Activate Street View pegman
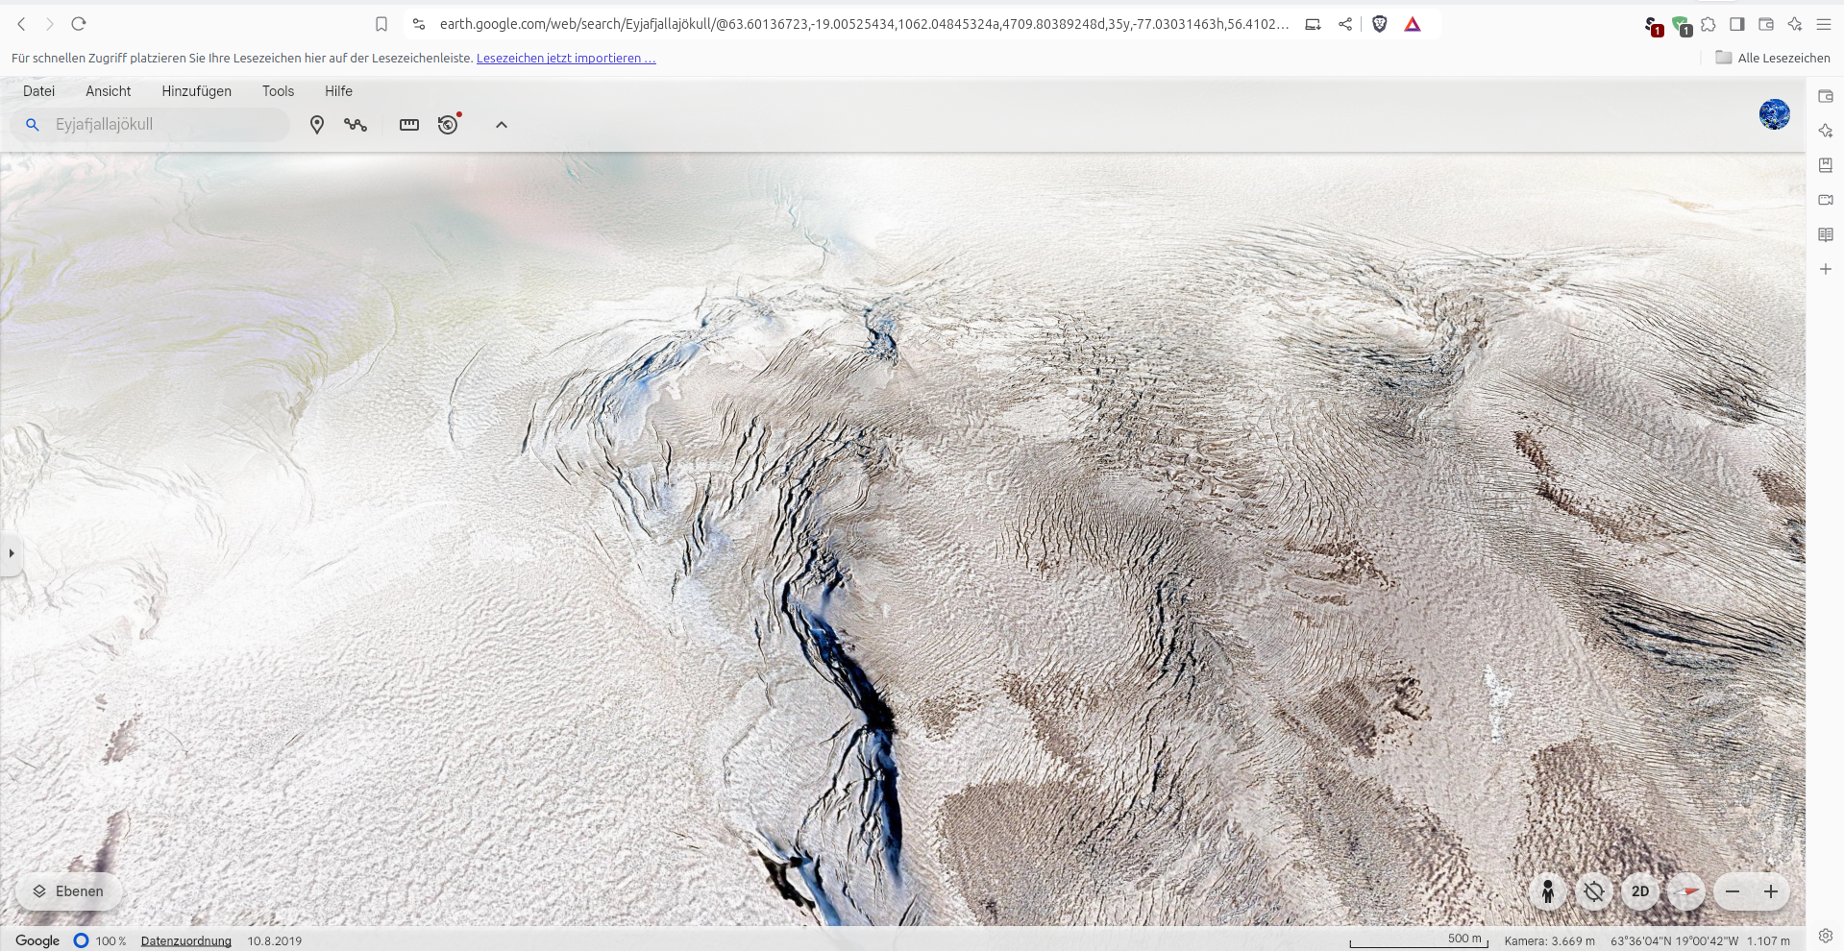 pyautogui.click(x=1548, y=891)
